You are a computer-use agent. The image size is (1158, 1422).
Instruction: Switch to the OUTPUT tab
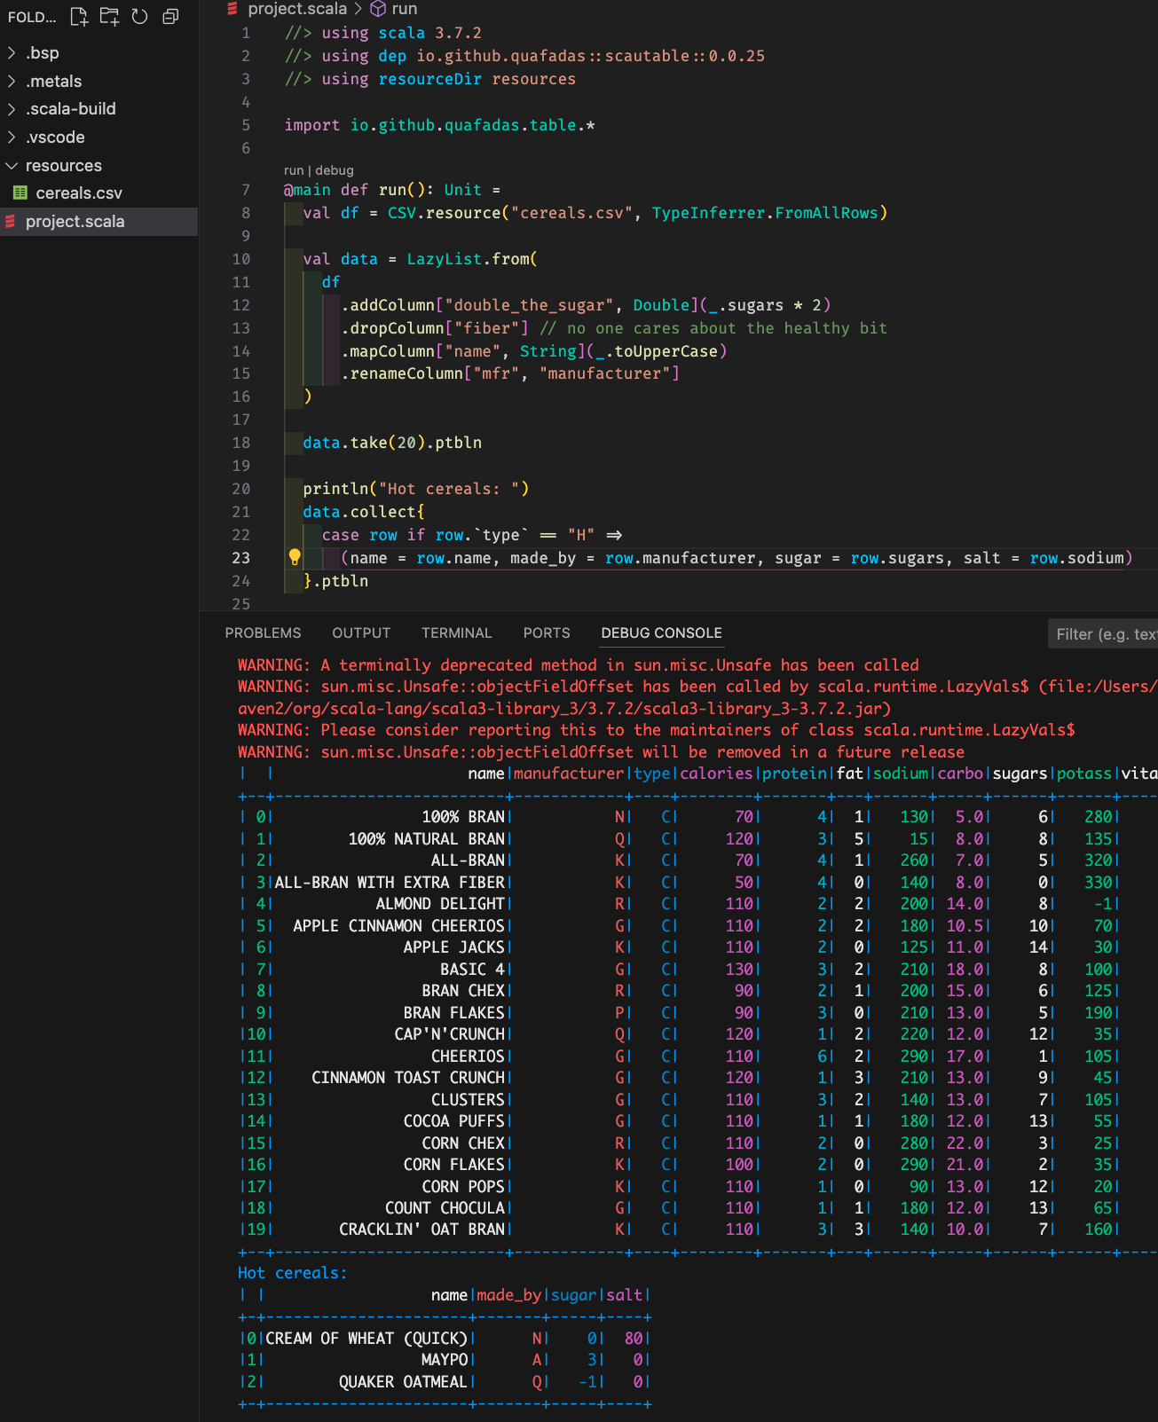[361, 632]
